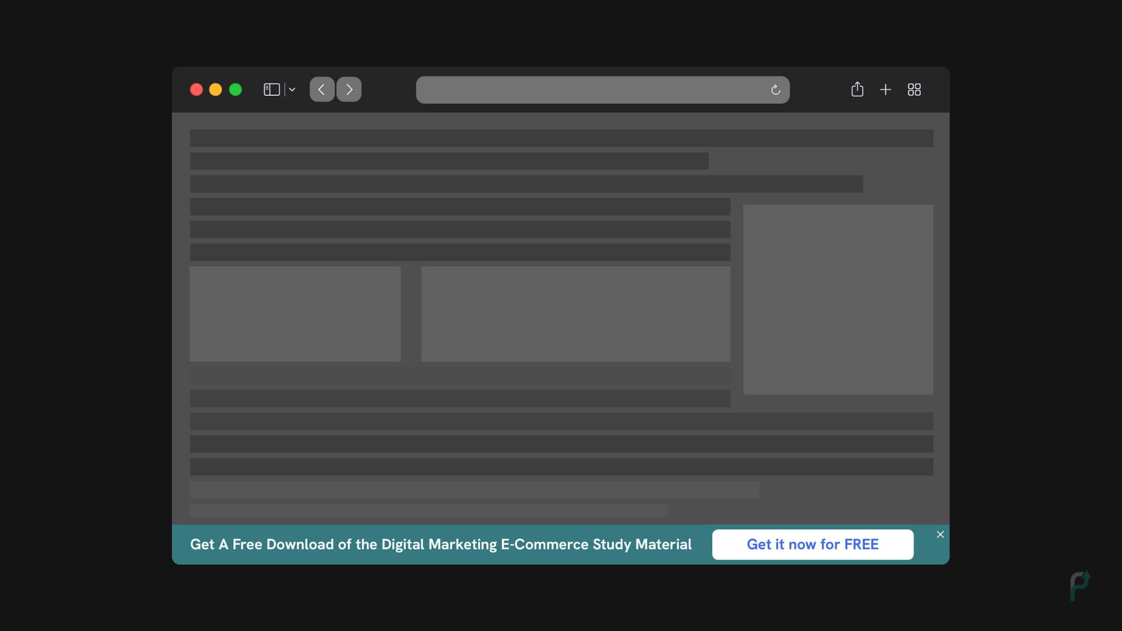Screen dimensions: 1122x631
Task: Click the left image placeholder thumbnail
Action: tap(295, 314)
